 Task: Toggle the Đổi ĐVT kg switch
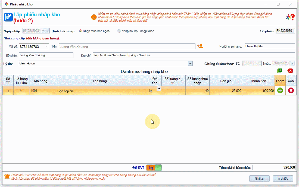tap(154, 168)
